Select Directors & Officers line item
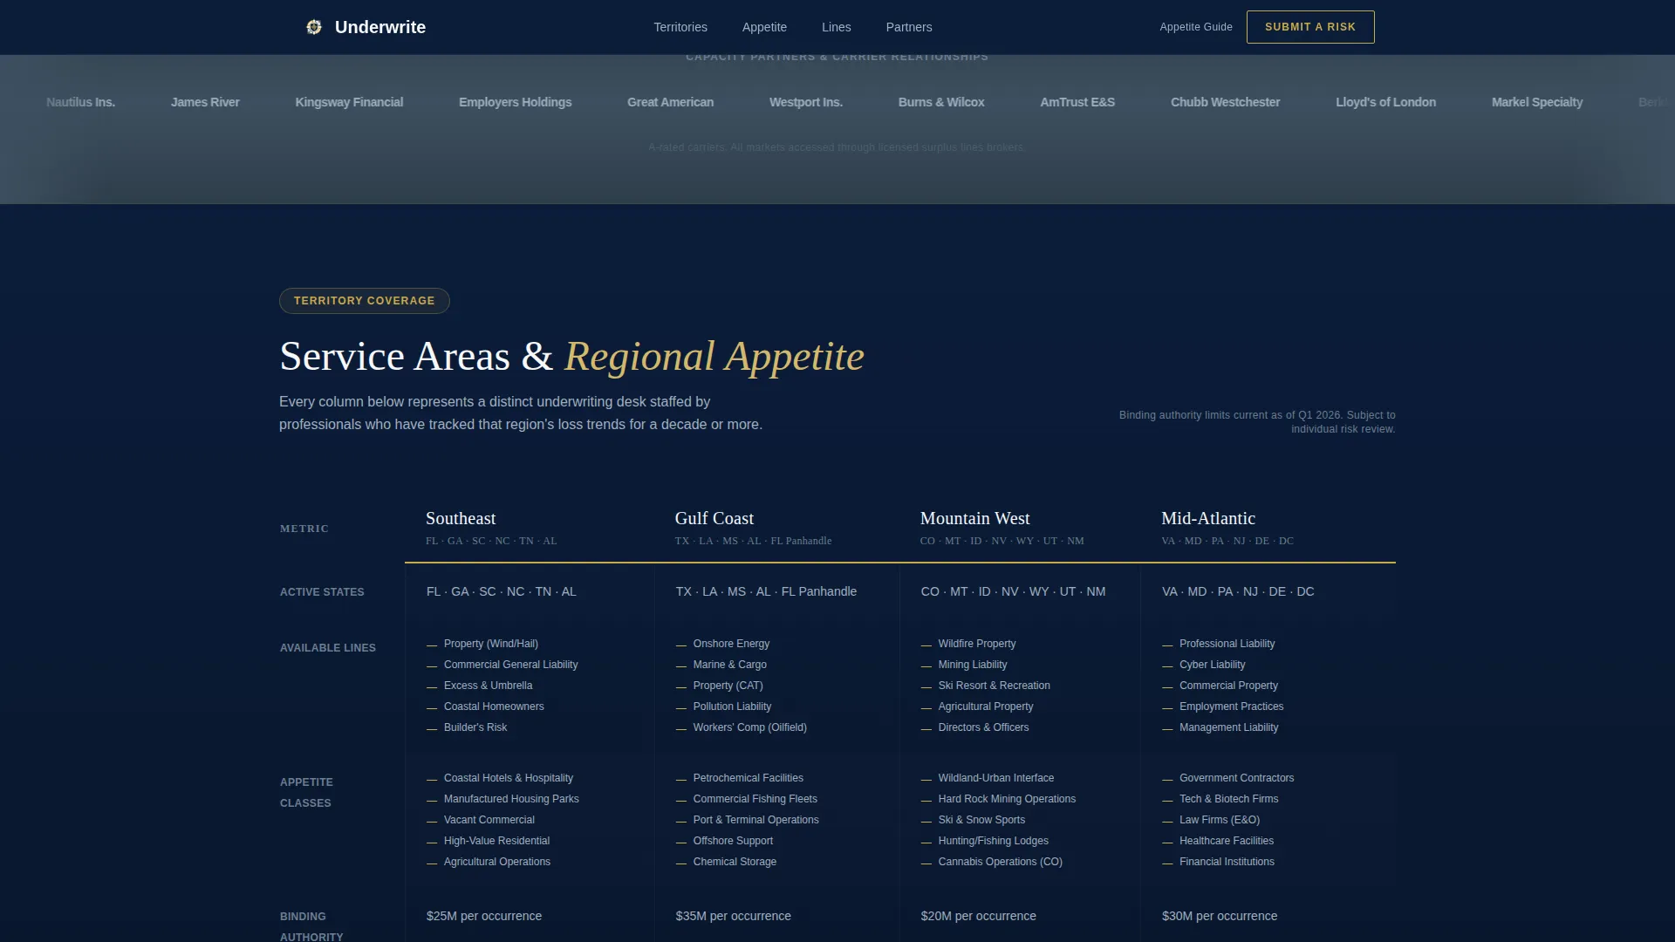Screen dimensions: 1675x942 [x=983, y=727]
